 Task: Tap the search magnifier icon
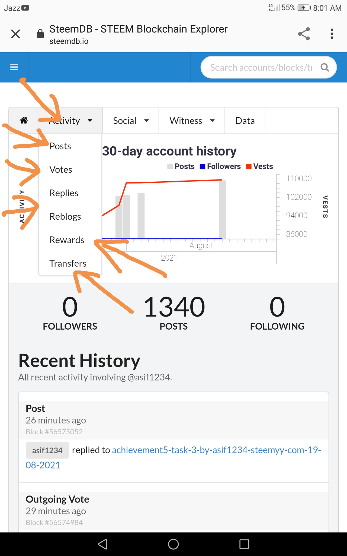point(324,67)
